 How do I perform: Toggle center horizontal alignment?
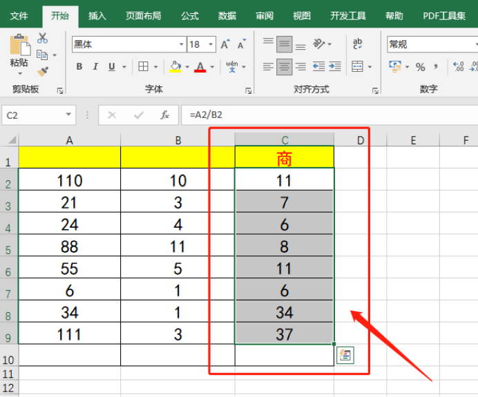(285, 67)
